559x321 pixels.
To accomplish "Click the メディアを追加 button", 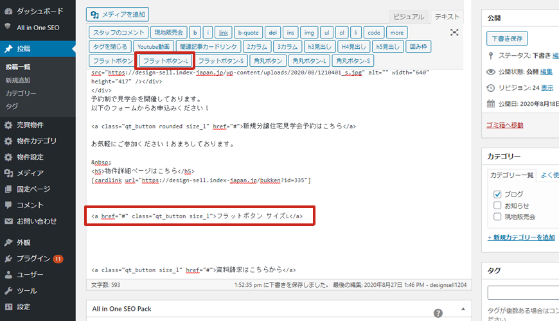I will [x=118, y=15].
